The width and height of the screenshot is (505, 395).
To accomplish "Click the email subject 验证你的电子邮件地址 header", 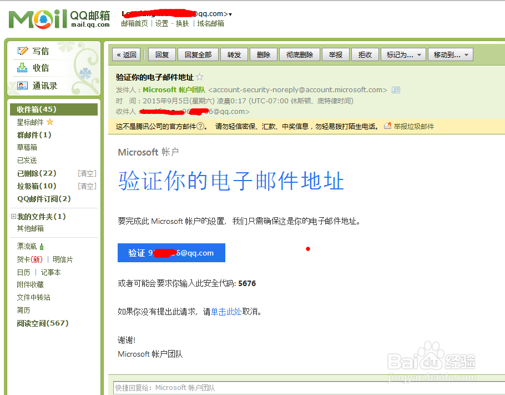I will pyautogui.click(x=155, y=77).
